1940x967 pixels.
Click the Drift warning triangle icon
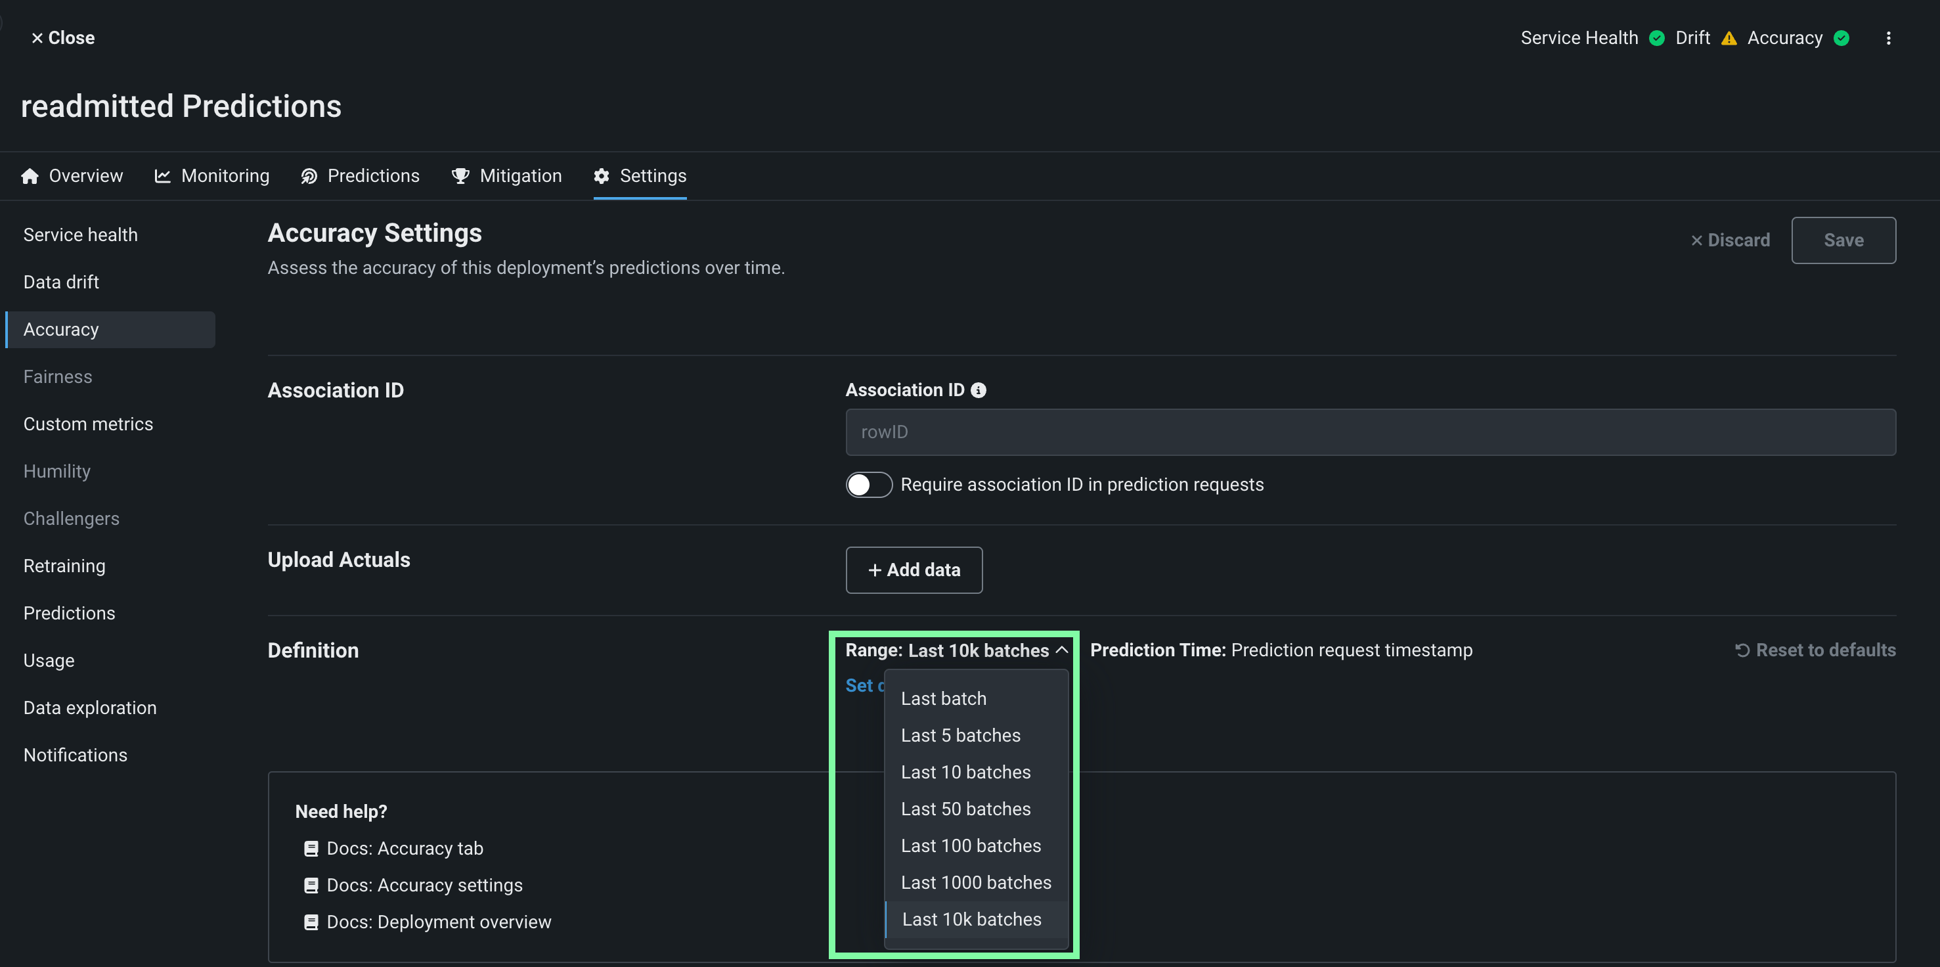click(x=1729, y=38)
